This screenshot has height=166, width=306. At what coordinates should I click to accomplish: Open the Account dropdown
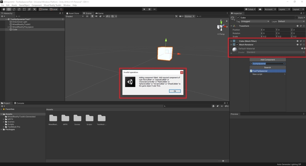[x=270, y=9]
